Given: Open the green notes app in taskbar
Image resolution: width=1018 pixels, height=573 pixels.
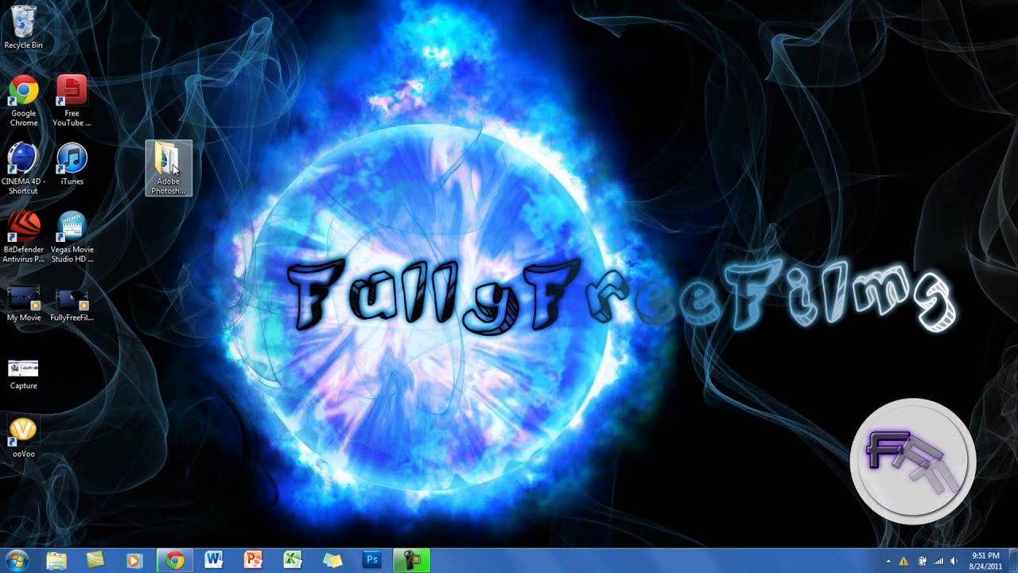Looking at the screenshot, I should pos(95,560).
